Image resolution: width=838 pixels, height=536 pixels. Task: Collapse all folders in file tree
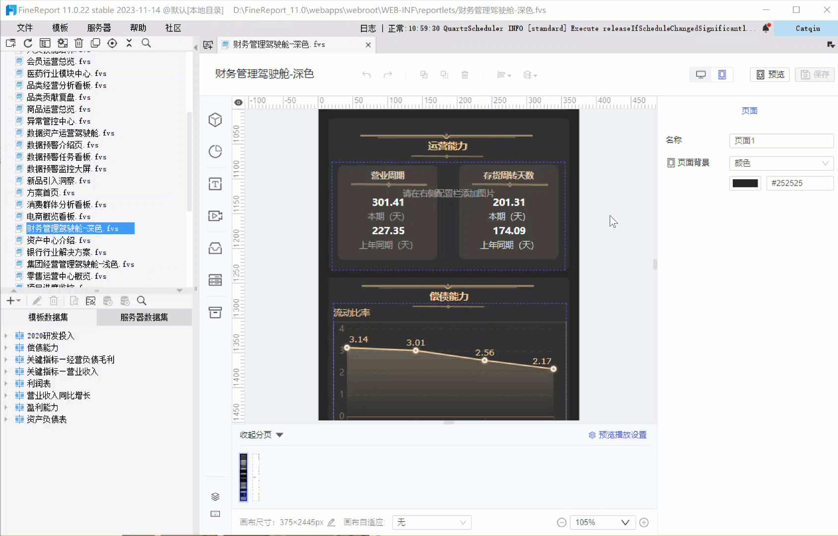click(x=129, y=43)
